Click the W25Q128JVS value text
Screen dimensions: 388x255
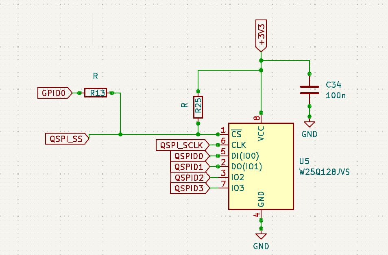tap(324, 172)
